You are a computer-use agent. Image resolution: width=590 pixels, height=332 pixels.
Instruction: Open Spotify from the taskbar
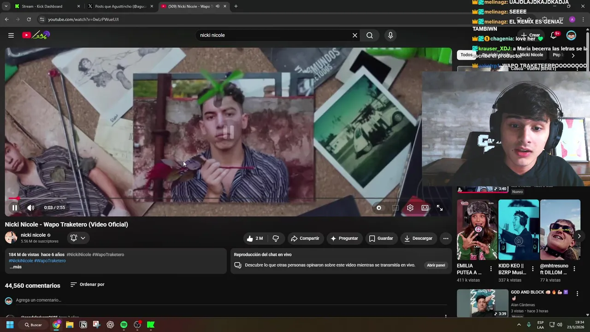click(x=124, y=325)
